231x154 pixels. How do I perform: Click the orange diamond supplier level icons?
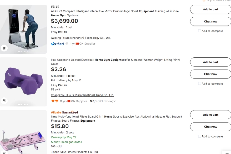[55, 101]
